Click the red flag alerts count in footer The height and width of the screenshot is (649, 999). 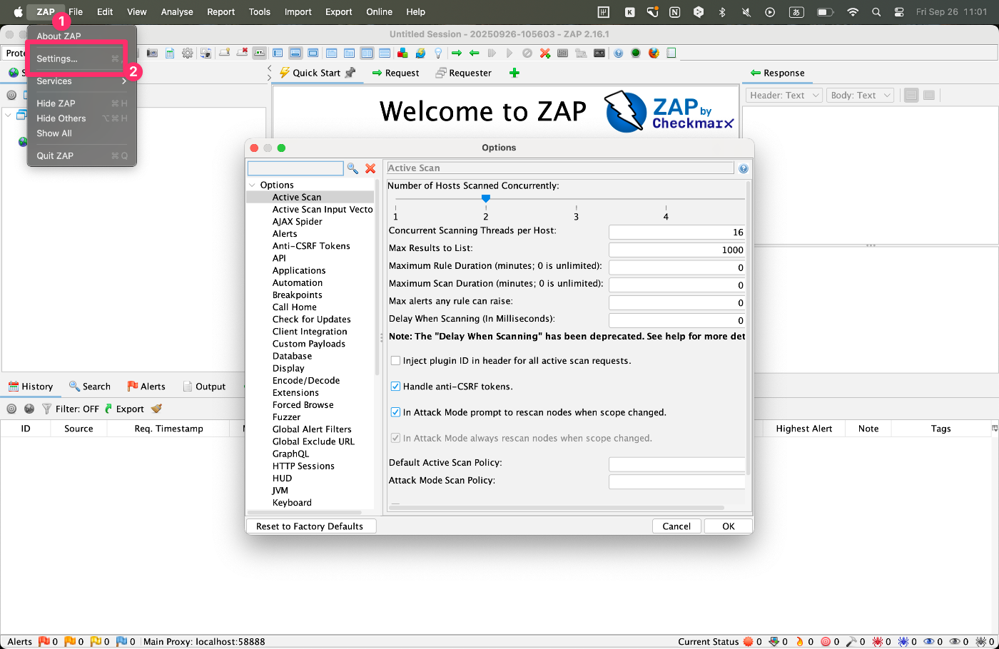click(48, 642)
